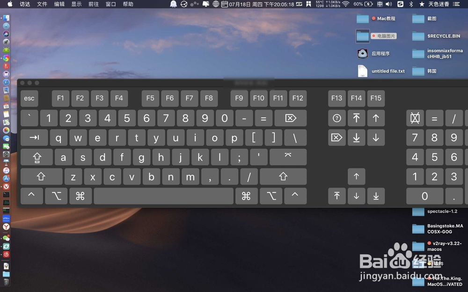
Task: Click the forward delete key icon
Action: pos(336,138)
